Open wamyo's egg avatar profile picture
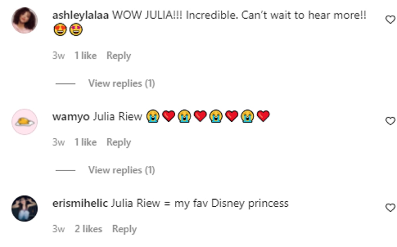 [24, 122]
